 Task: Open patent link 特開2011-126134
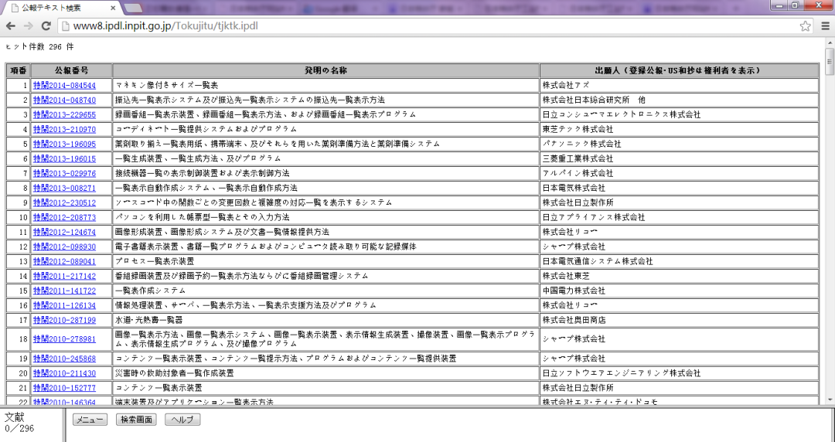pos(64,305)
